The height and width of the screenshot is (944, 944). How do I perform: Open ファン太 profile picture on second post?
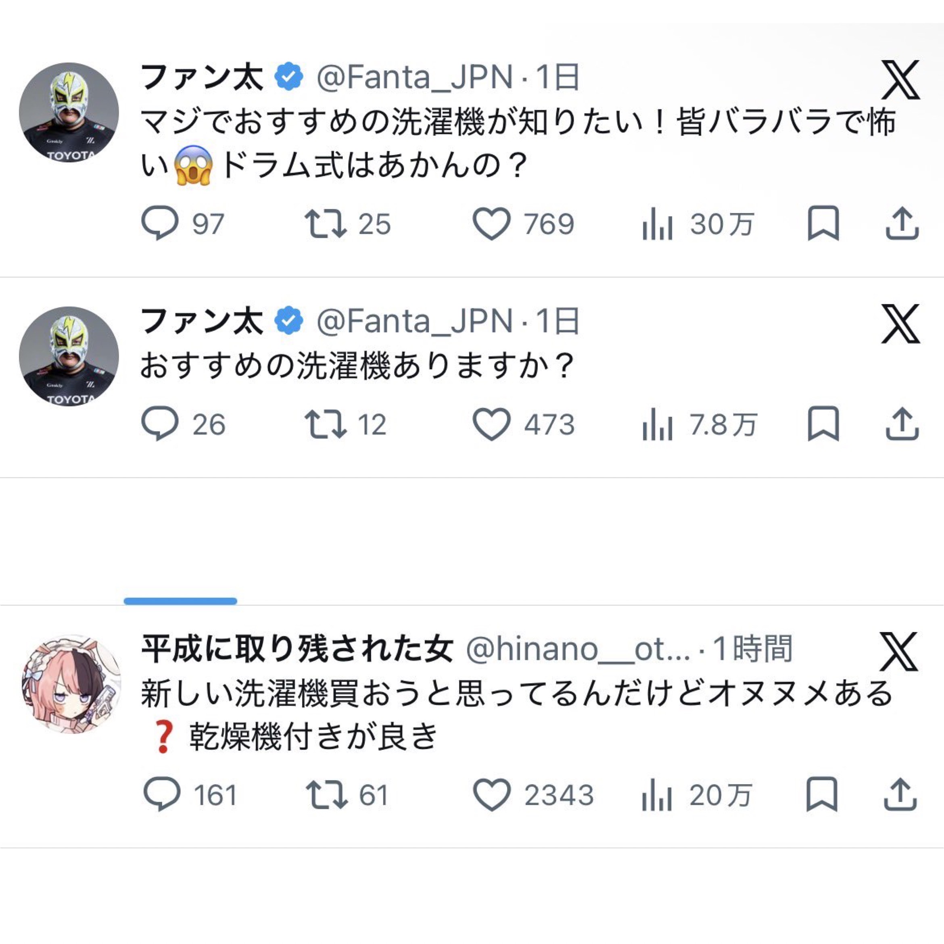click(x=69, y=356)
